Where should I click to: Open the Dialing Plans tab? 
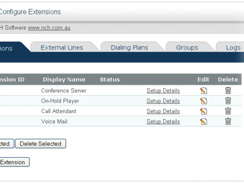129,48
